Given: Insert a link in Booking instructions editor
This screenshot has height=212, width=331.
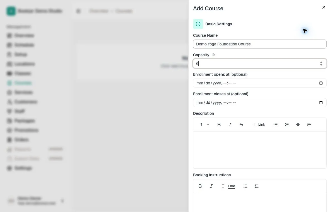Looking at the screenshot, I should pos(228,186).
